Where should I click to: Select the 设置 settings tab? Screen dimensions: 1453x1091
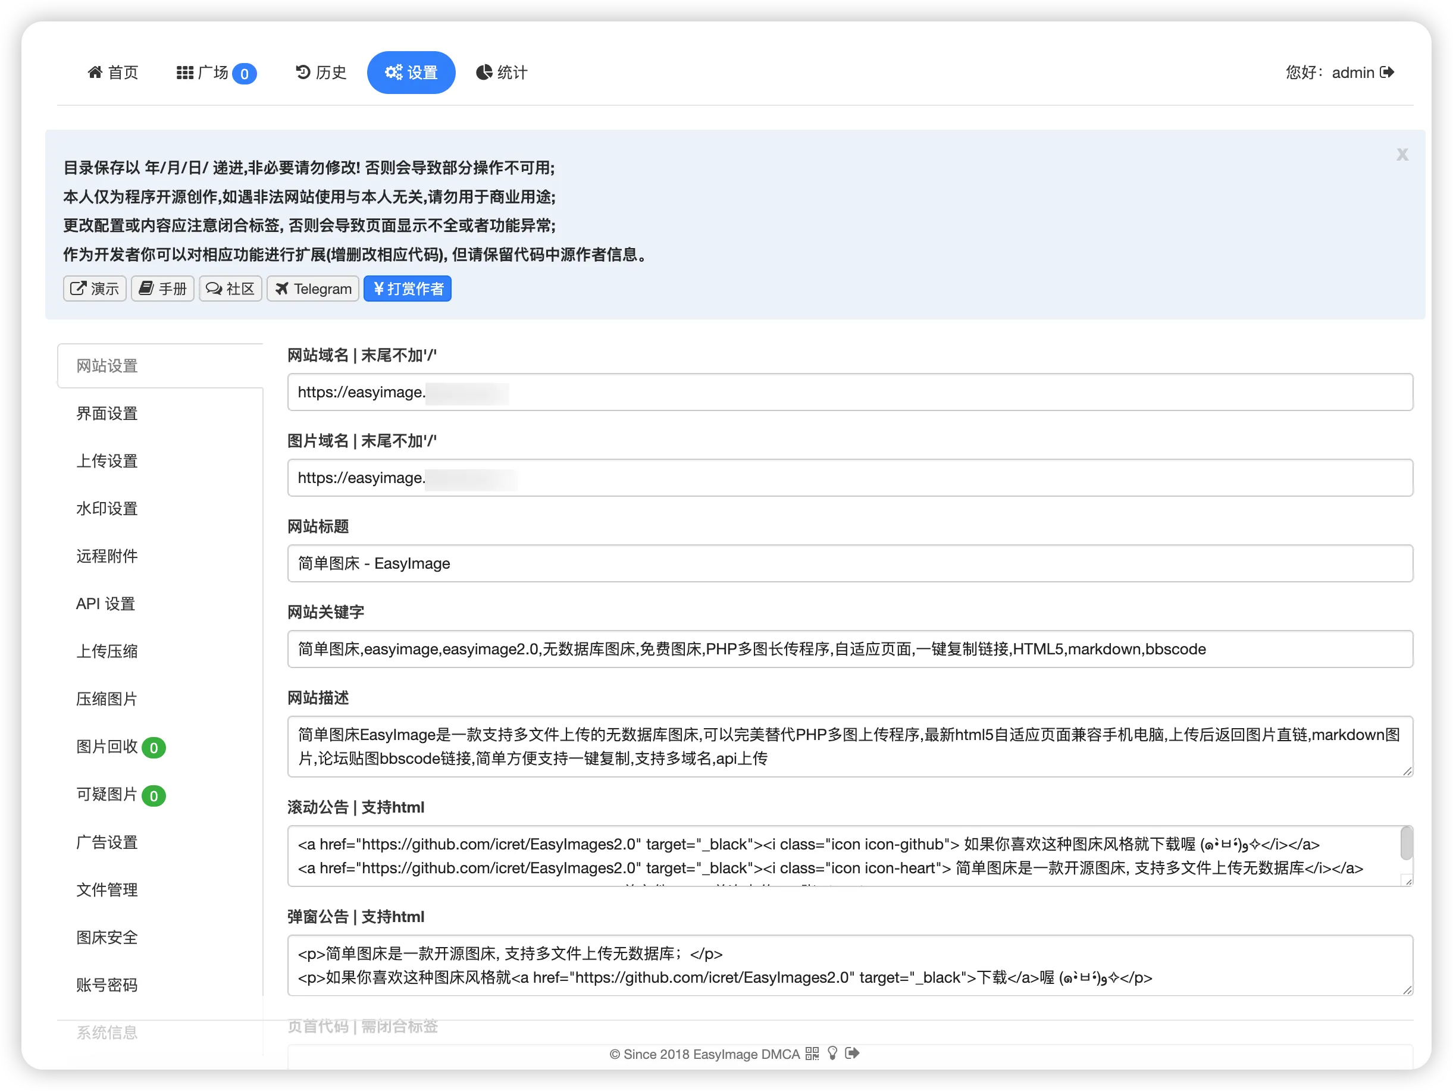point(411,72)
